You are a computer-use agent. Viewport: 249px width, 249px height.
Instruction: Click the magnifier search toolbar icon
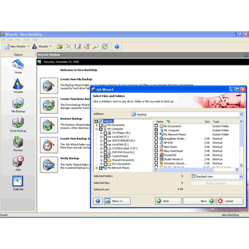tap(96, 46)
